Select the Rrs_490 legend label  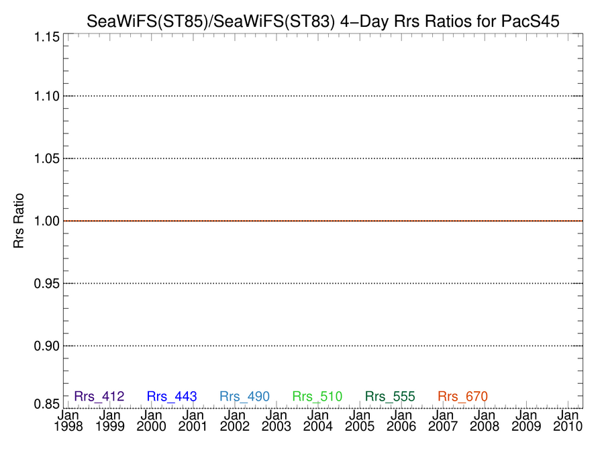click(x=244, y=397)
